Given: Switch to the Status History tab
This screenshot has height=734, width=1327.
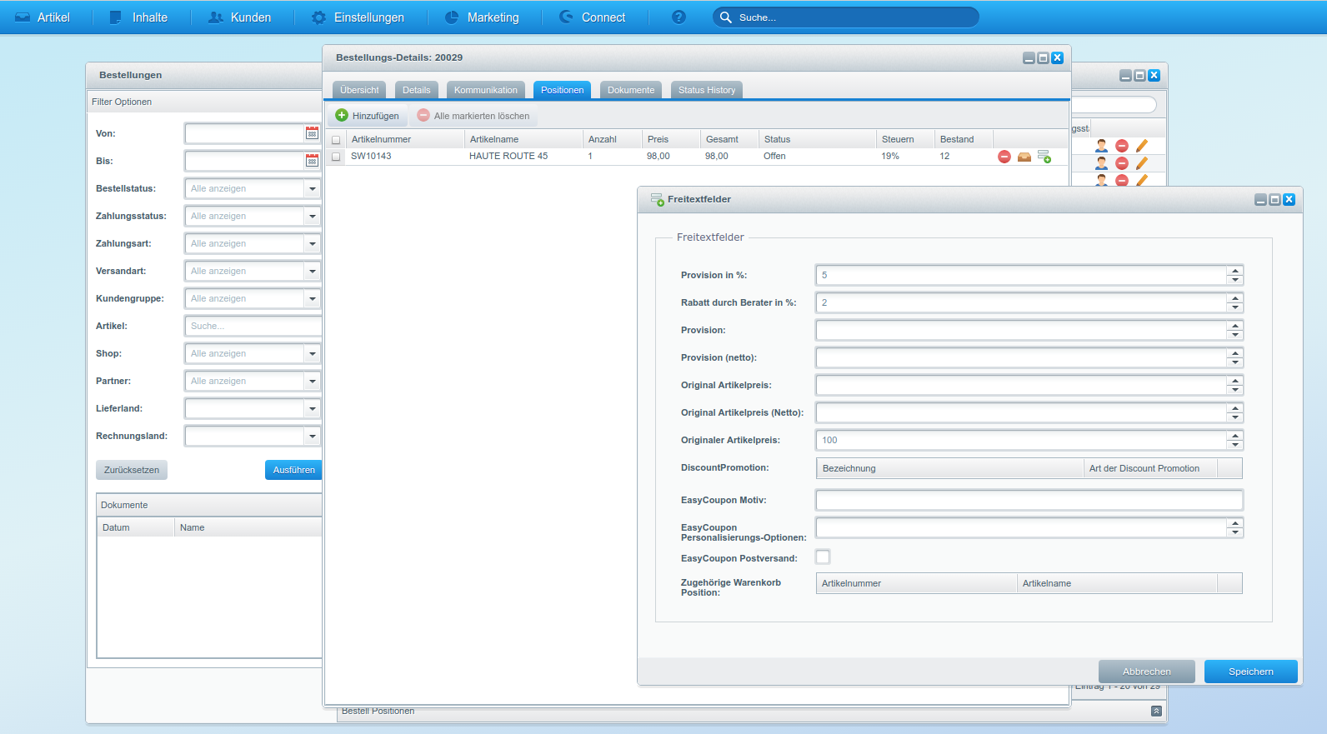Looking at the screenshot, I should click(x=707, y=90).
